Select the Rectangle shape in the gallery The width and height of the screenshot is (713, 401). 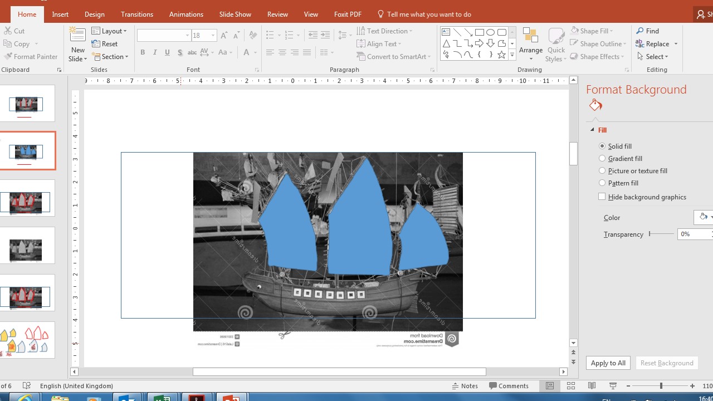[479, 32]
